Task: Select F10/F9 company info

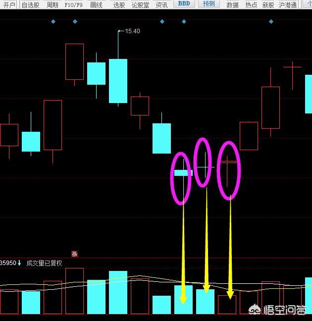Action: pos(73,5)
